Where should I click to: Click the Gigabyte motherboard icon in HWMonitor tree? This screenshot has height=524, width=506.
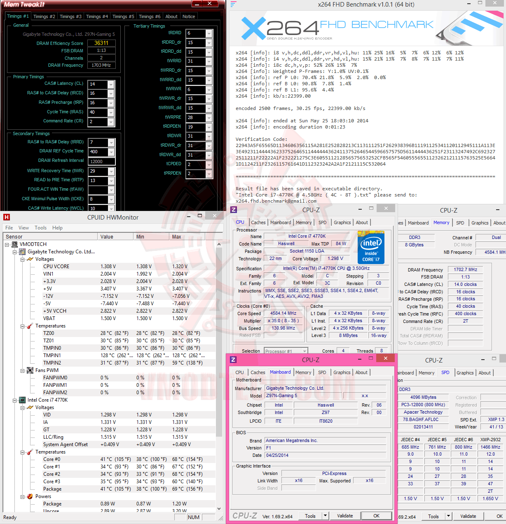point(21,251)
